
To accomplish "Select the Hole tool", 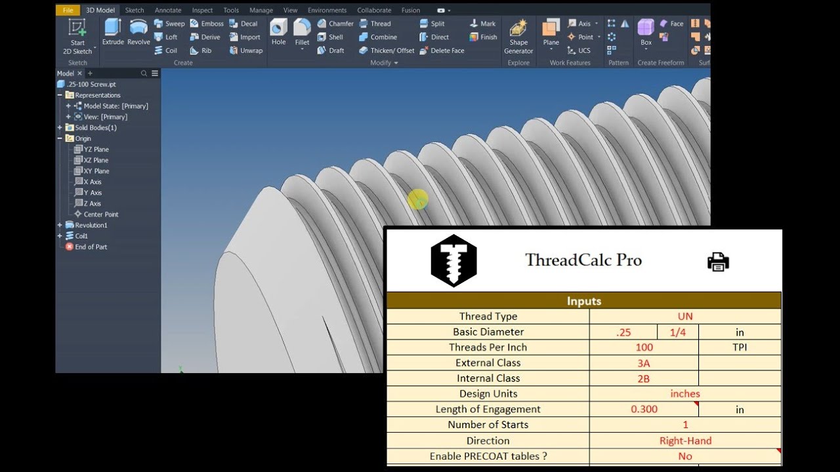I will (x=279, y=33).
